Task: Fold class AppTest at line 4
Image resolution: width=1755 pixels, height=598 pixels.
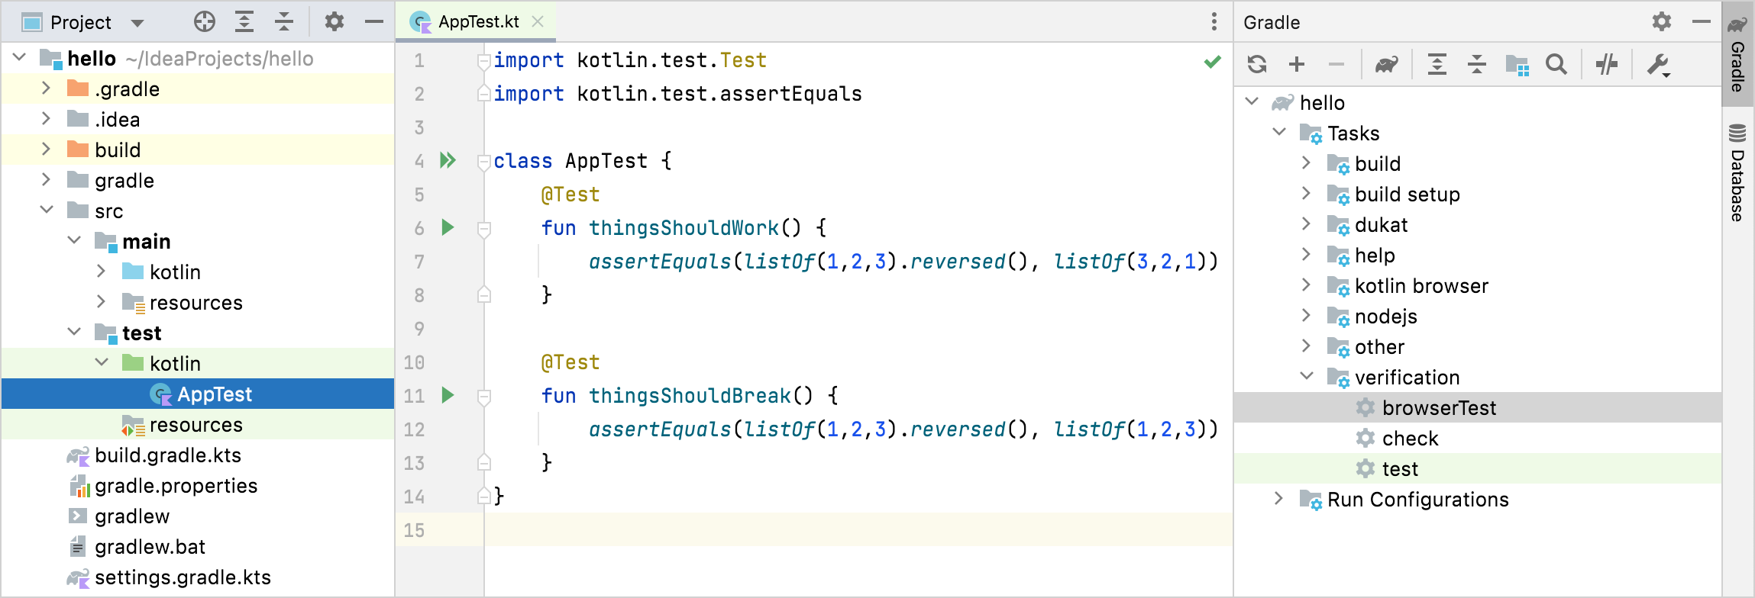Action: coord(483,162)
